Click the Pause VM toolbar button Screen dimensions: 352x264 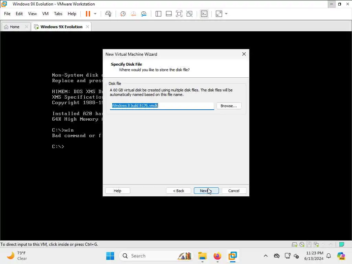click(x=88, y=14)
